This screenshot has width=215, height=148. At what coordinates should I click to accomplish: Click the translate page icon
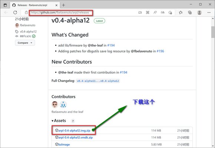click(x=163, y=13)
